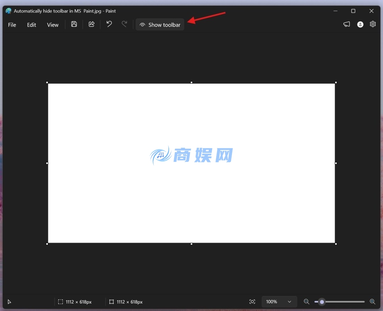
Task: Click the Zoom in magnifier icon
Action: point(372,302)
